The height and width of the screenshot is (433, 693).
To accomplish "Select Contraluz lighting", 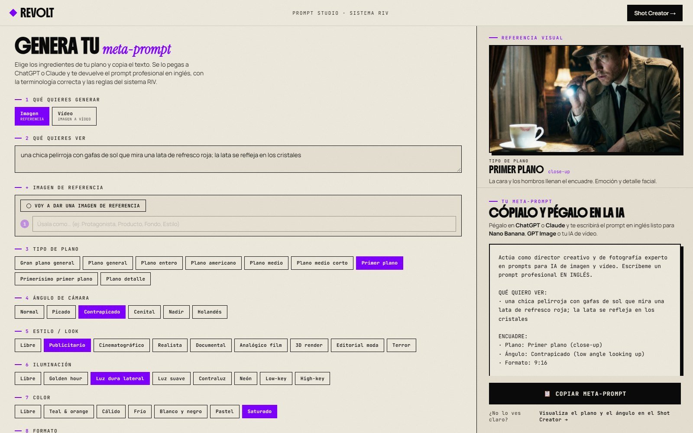I will click(x=212, y=378).
